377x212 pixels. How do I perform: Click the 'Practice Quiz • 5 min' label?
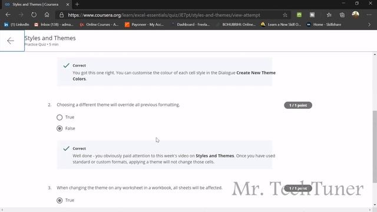[x=41, y=45]
